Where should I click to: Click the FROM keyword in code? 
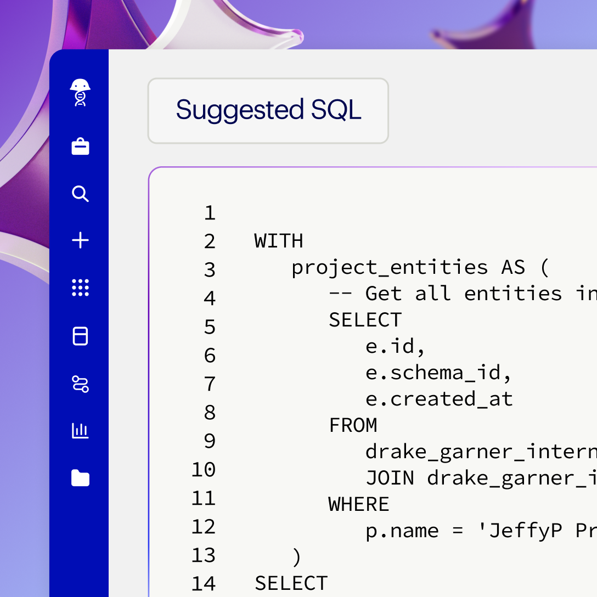tap(353, 425)
